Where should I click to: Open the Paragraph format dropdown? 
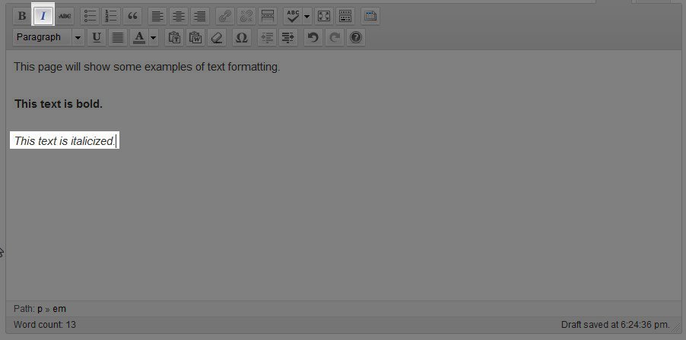click(x=49, y=37)
